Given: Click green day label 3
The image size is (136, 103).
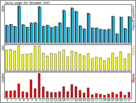Looking at the screenshot, I should (x=16, y=100).
